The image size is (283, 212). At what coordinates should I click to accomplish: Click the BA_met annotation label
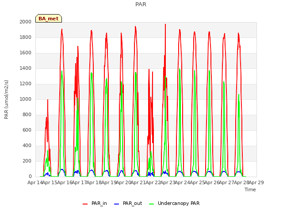[x=49, y=19]
